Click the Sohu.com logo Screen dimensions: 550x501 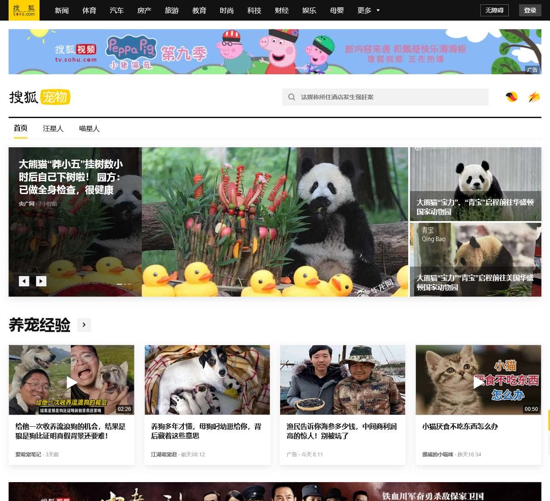click(x=24, y=10)
